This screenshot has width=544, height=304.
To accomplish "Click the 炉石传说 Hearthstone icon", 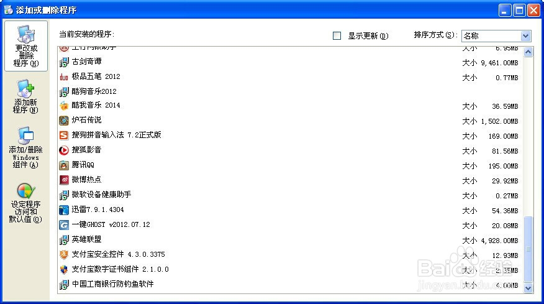I will (x=64, y=121).
